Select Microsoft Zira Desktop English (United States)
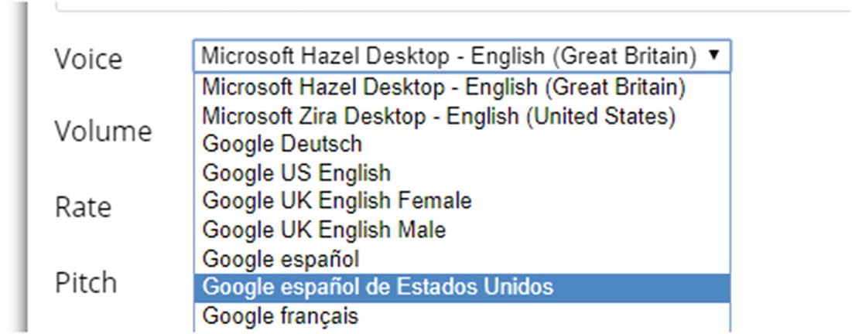The width and height of the screenshot is (852, 334). [439, 116]
